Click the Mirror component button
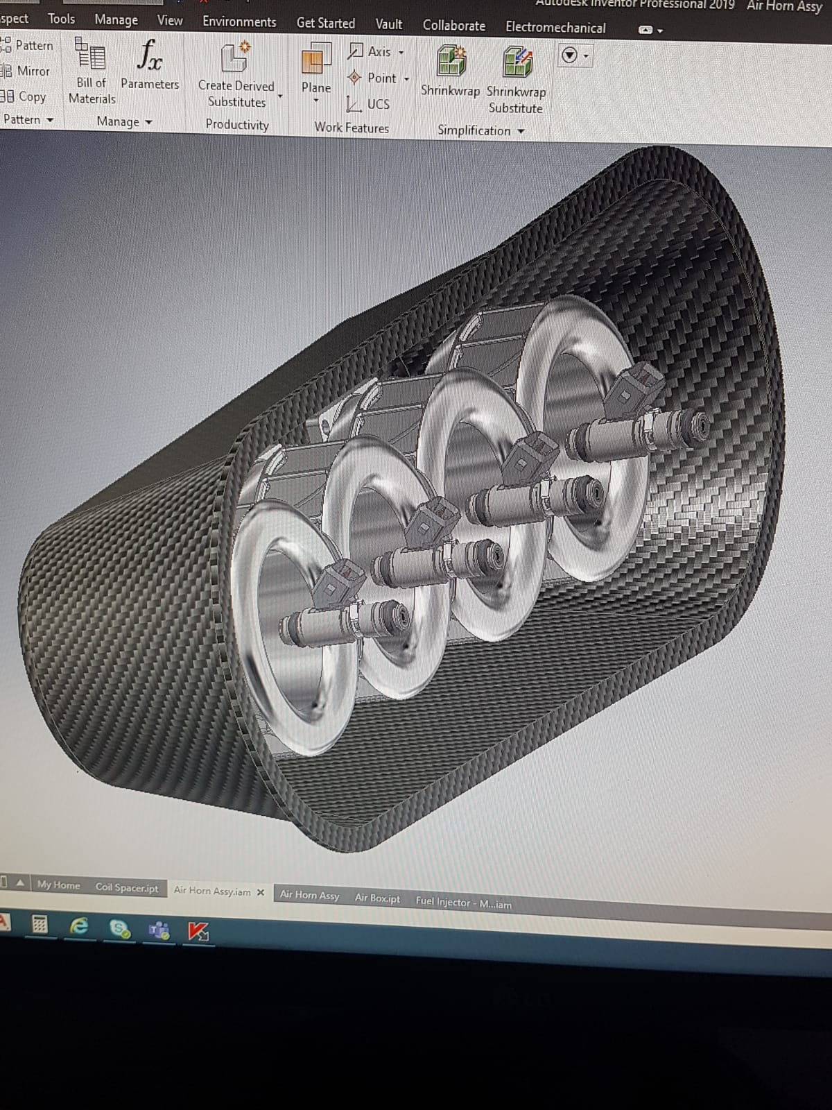This screenshot has width=832, height=1110. pyautogui.click(x=26, y=71)
